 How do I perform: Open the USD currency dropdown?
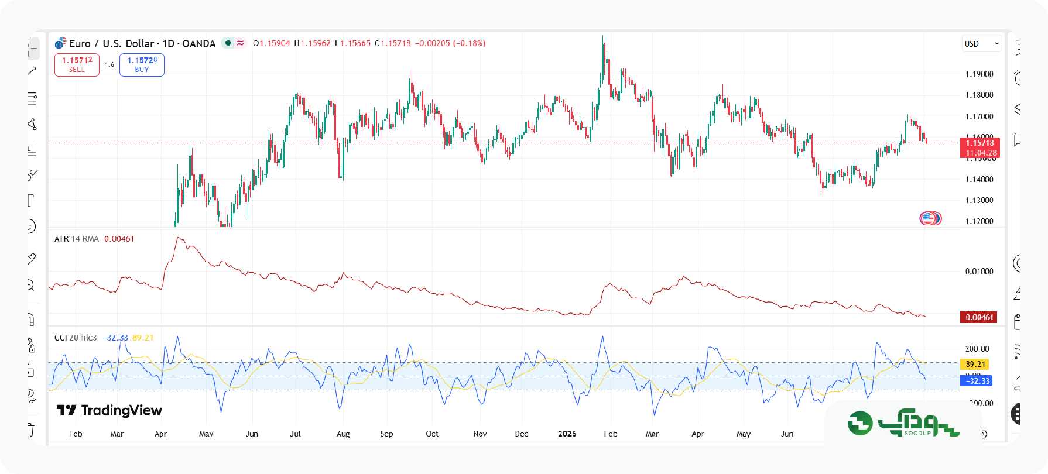[982, 44]
